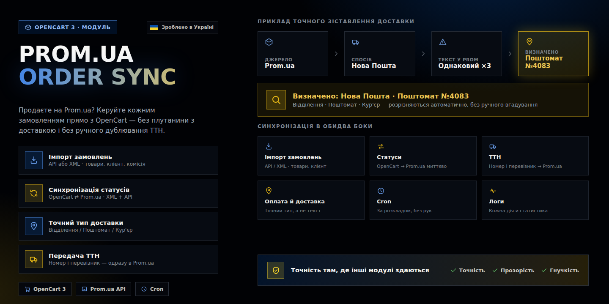The height and width of the screenshot is (304, 609).
Task: Click text Точний тип, а не текст
Action: [293, 211]
